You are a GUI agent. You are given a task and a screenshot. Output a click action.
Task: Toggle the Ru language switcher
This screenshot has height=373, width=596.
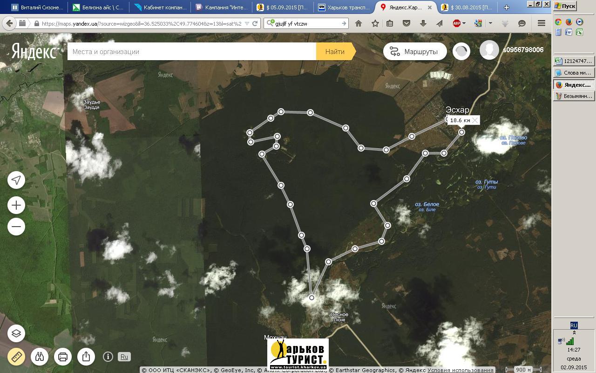pos(124,357)
